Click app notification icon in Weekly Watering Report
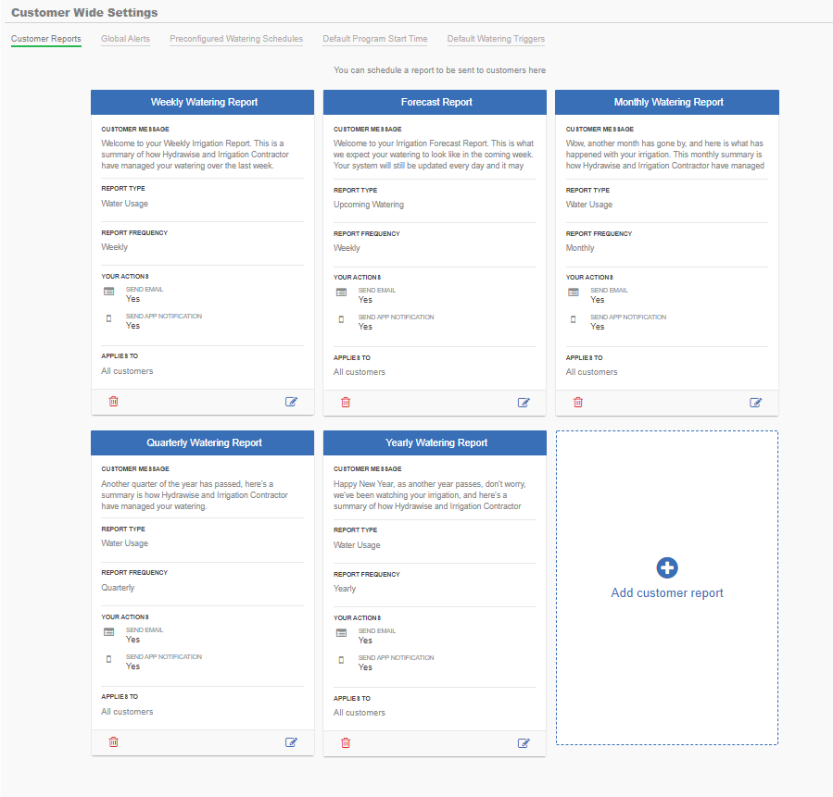Image resolution: width=833 pixels, height=797 pixels. pos(109,318)
